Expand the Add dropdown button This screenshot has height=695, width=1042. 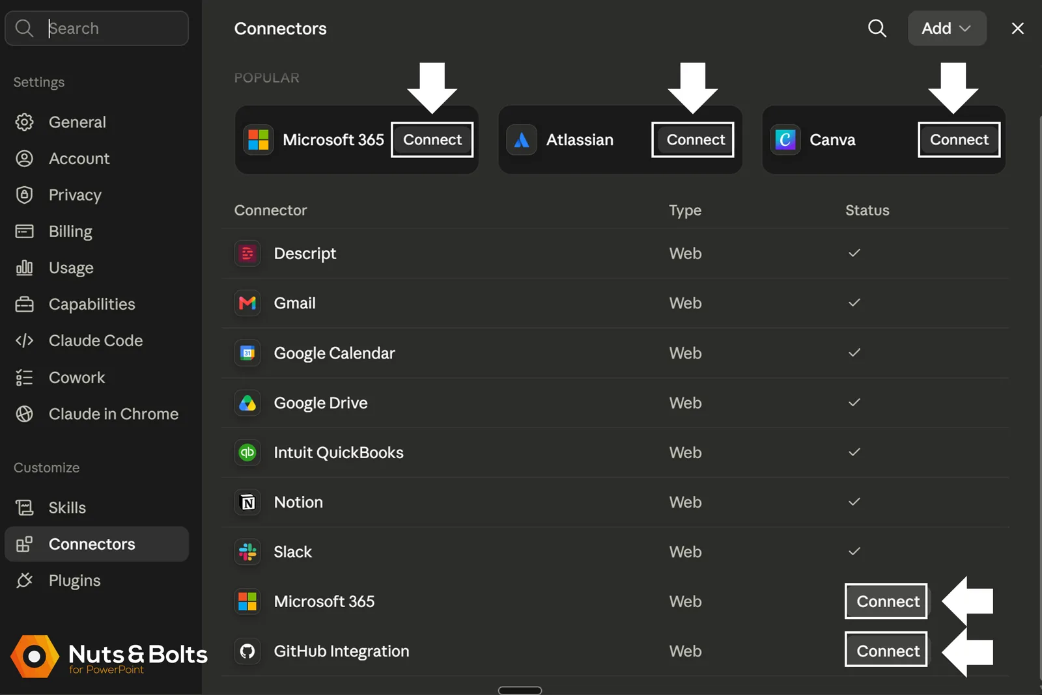(x=947, y=28)
